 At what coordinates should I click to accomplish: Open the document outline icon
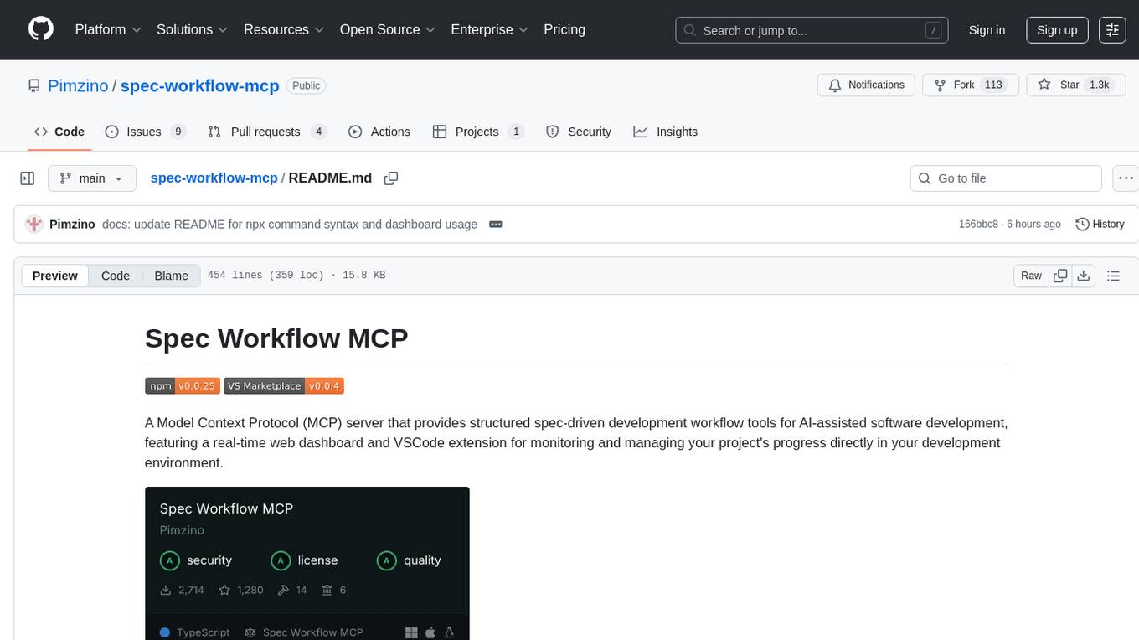(1113, 276)
